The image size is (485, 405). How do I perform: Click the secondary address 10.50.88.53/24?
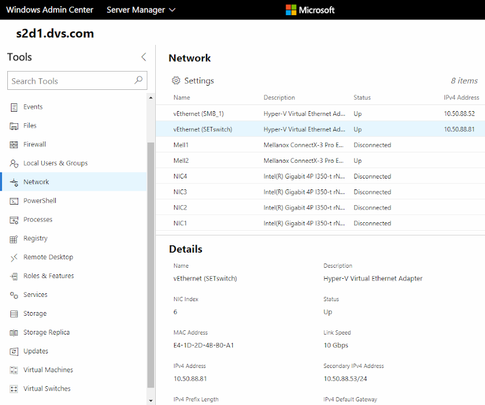tap(345, 379)
